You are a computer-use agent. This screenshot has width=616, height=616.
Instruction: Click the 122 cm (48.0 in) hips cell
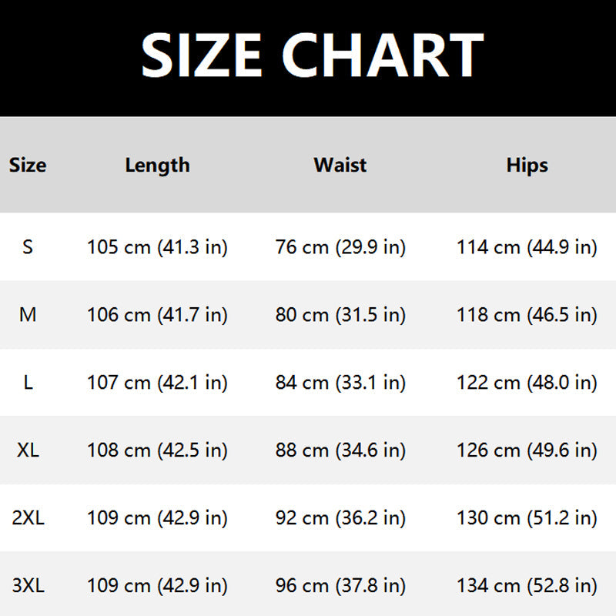[x=527, y=383]
